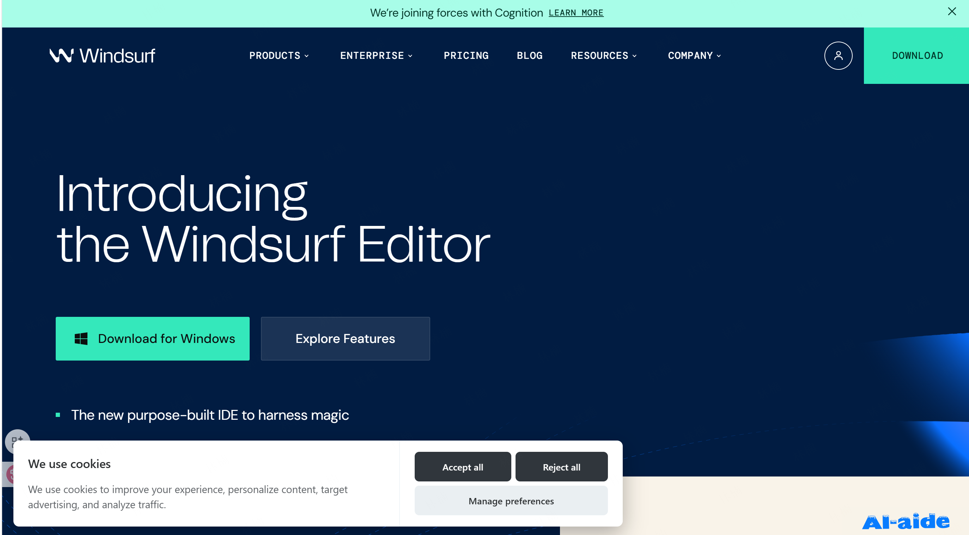
Task: Close the Cognition announcement banner
Action: tap(952, 12)
